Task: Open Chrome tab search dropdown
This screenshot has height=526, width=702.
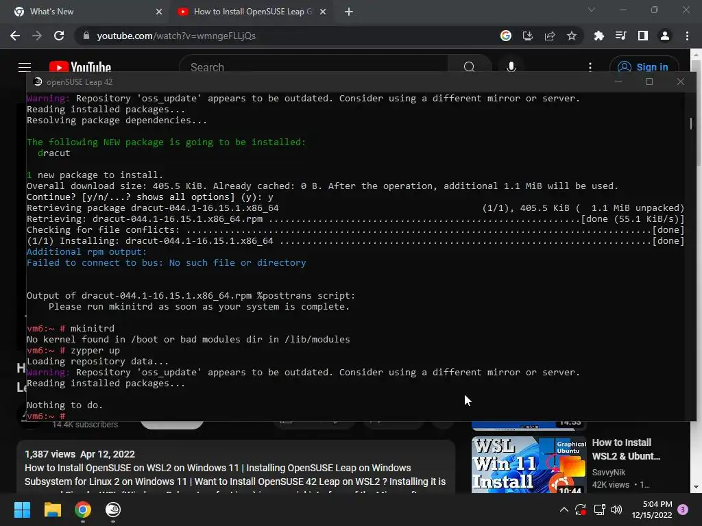Action: tap(592, 10)
